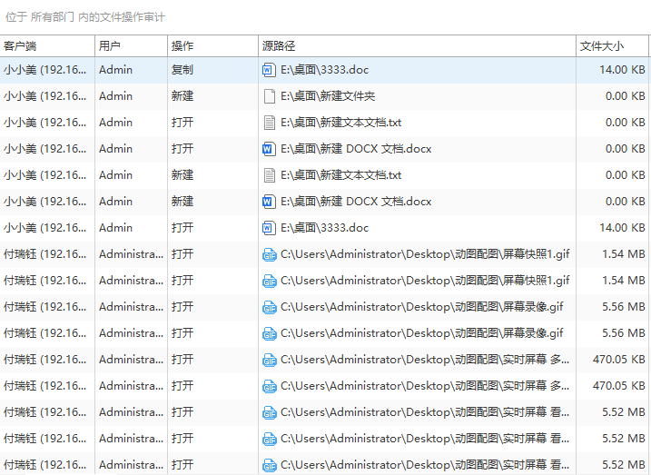This screenshot has height=475, width=651.
Task: Click the first 1.54 MB file size cell
Action: (x=624, y=254)
